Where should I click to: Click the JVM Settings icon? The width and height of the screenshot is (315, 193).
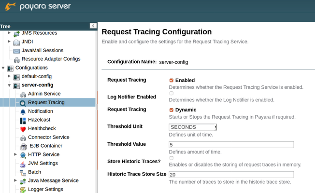23,164
